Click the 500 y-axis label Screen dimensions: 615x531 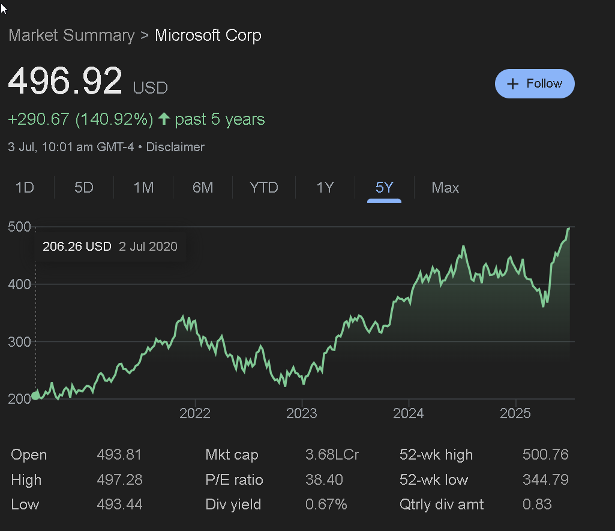click(x=19, y=227)
